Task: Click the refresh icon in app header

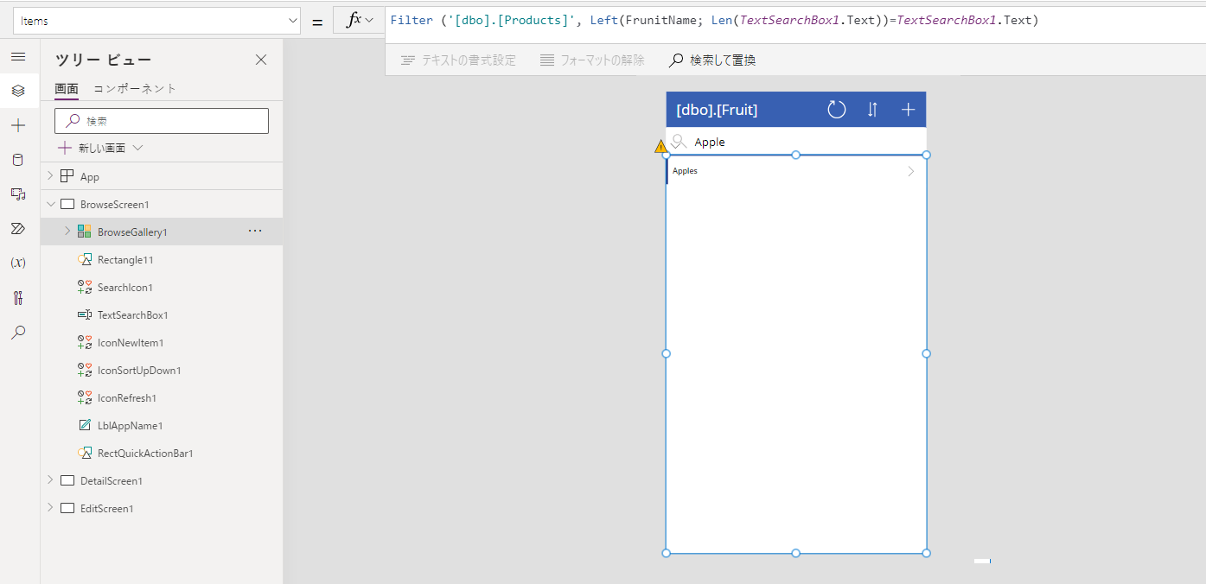Action: pos(837,110)
